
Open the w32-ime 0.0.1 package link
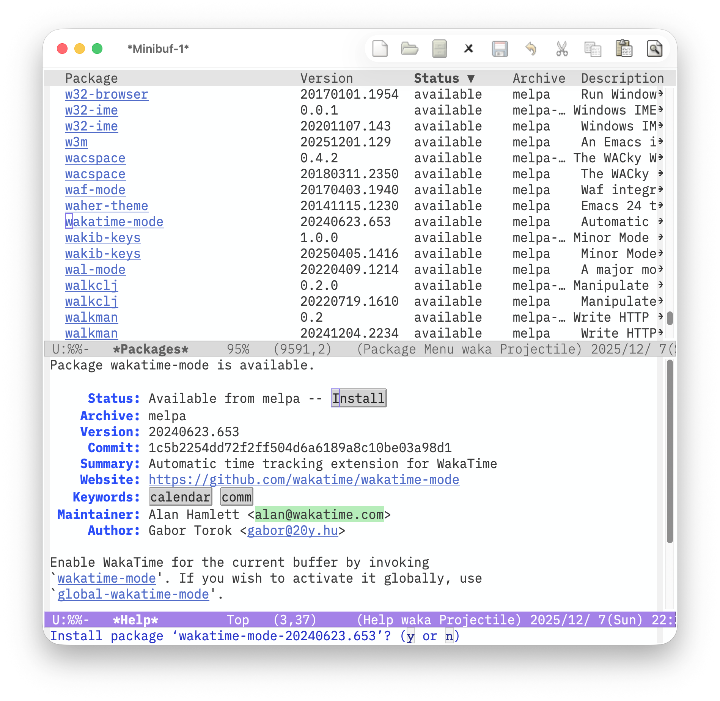[91, 110]
